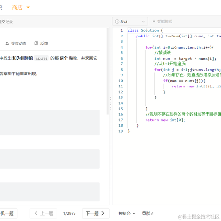Viewport: 221px width, 221px height.
Task: Click the left chevron in 上一题
Action: click(36, 213)
